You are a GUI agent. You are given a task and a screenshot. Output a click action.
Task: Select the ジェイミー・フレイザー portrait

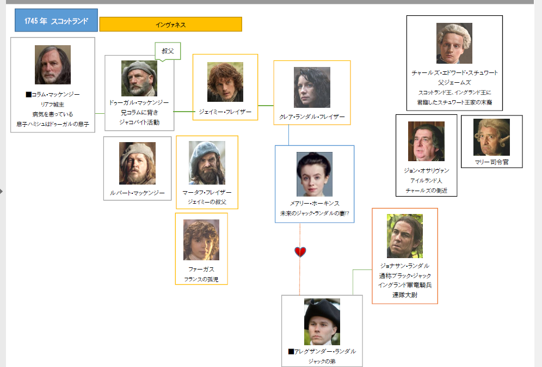[225, 82]
